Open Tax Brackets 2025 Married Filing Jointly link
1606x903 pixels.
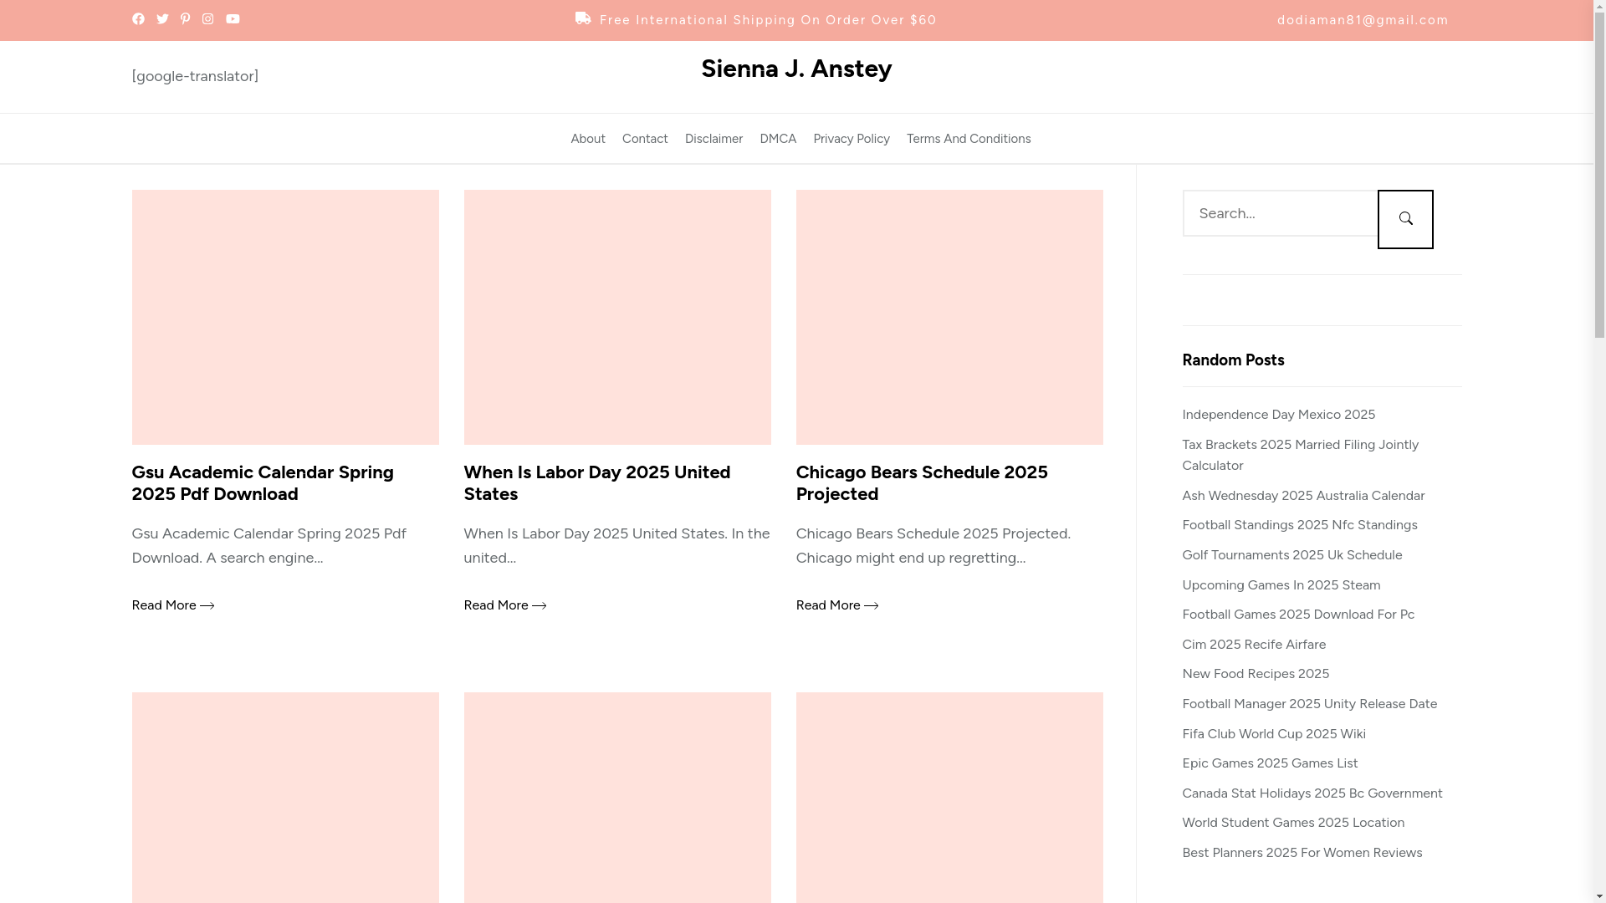point(1300,455)
